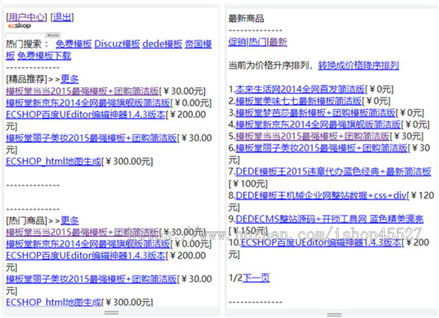Open 模板堂新京东2014 item under 热门商品

point(88,243)
